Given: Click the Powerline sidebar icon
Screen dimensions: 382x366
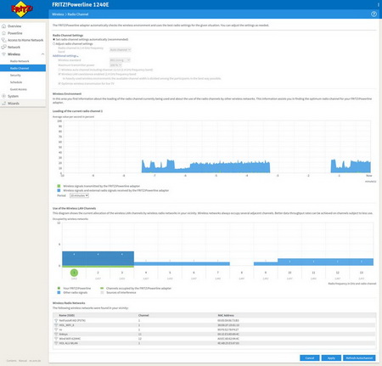Looking at the screenshot, I should (3, 33).
